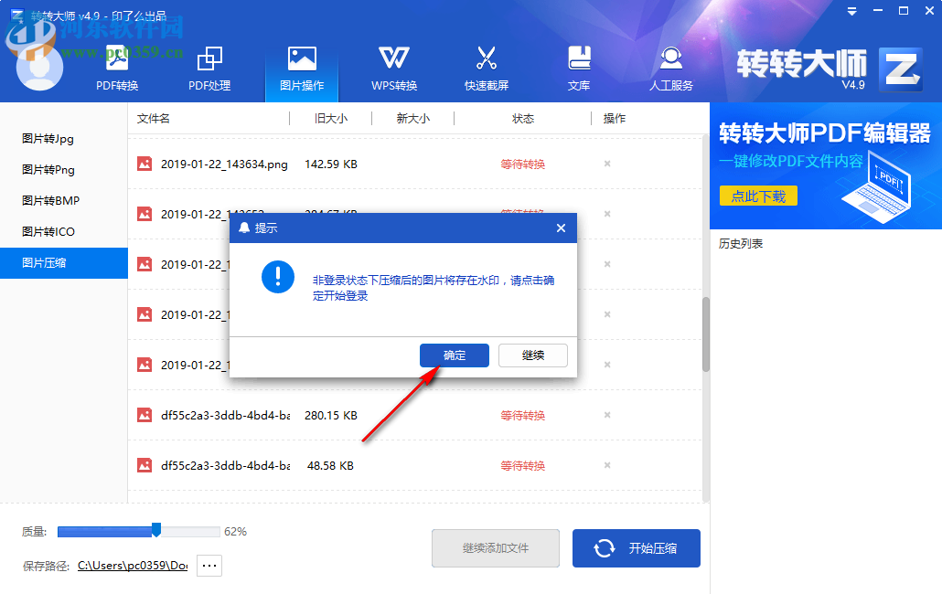Click 继续 to skip login

pyautogui.click(x=532, y=355)
